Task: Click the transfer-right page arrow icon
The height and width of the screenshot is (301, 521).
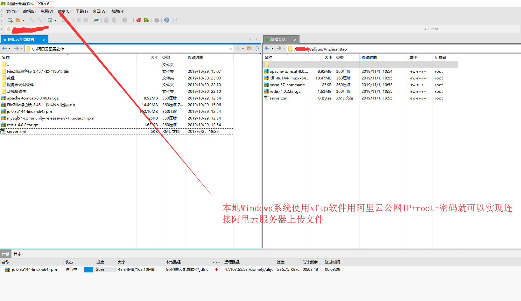Action: pos(86,20)
